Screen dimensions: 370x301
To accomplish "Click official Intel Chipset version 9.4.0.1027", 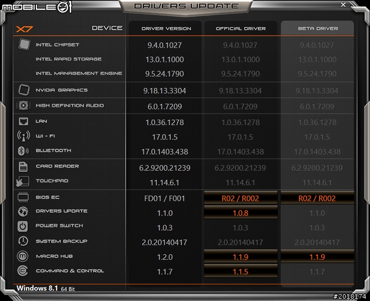I will point(240,45).
